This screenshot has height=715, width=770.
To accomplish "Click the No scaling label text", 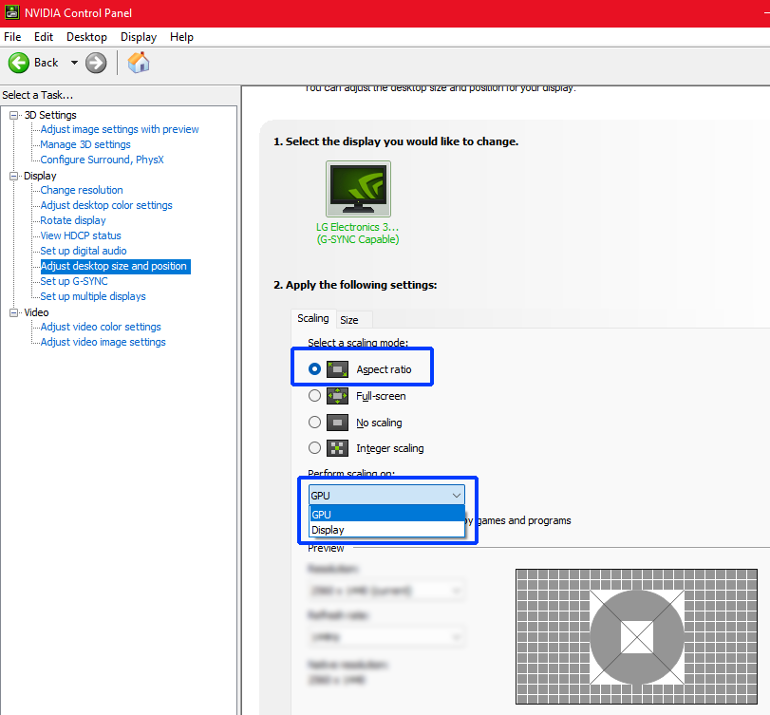I will [379, 423].
